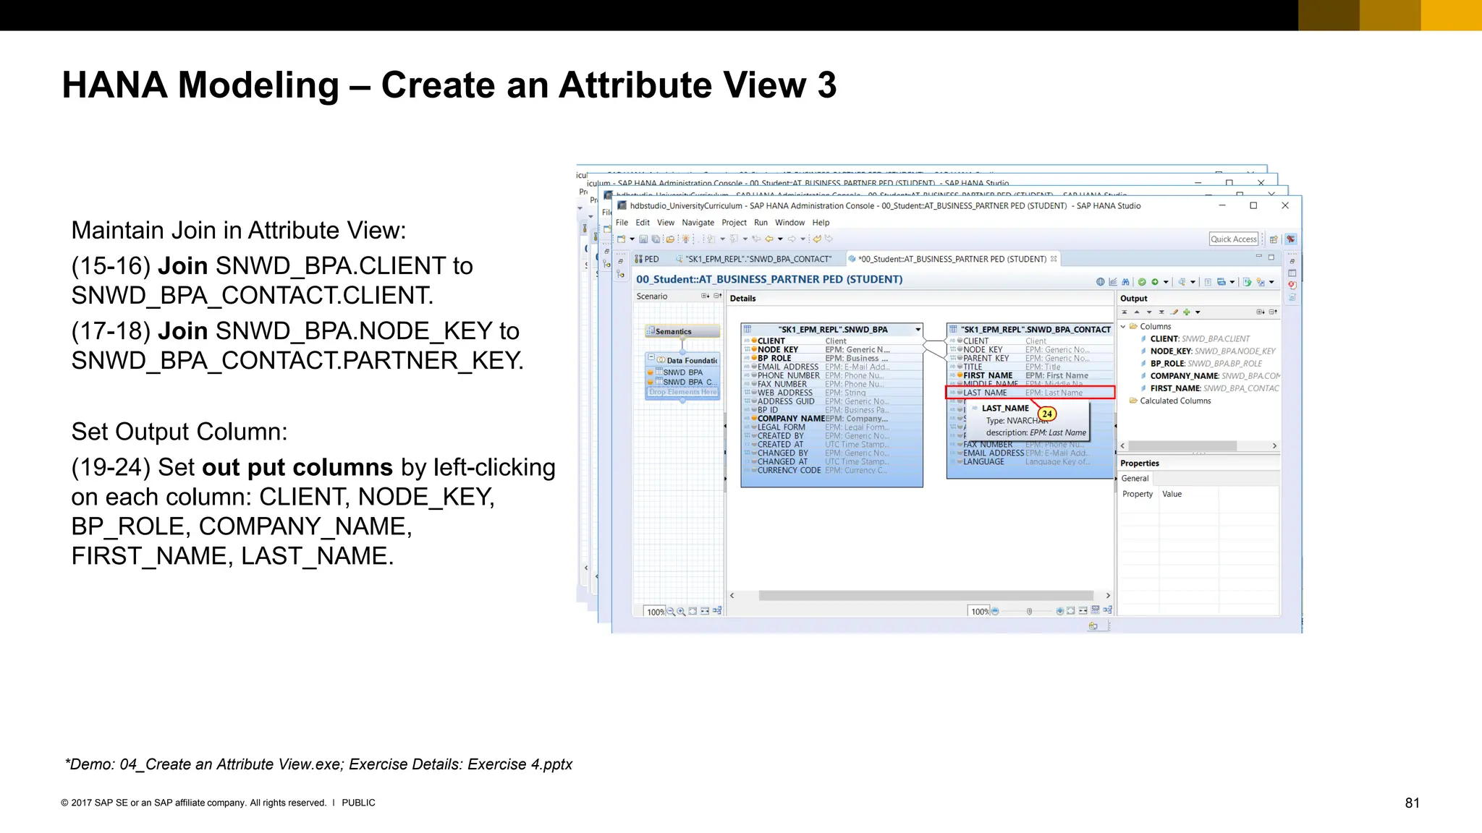Click the Move Down arrow in Output toolbar

pos(1149,312)
